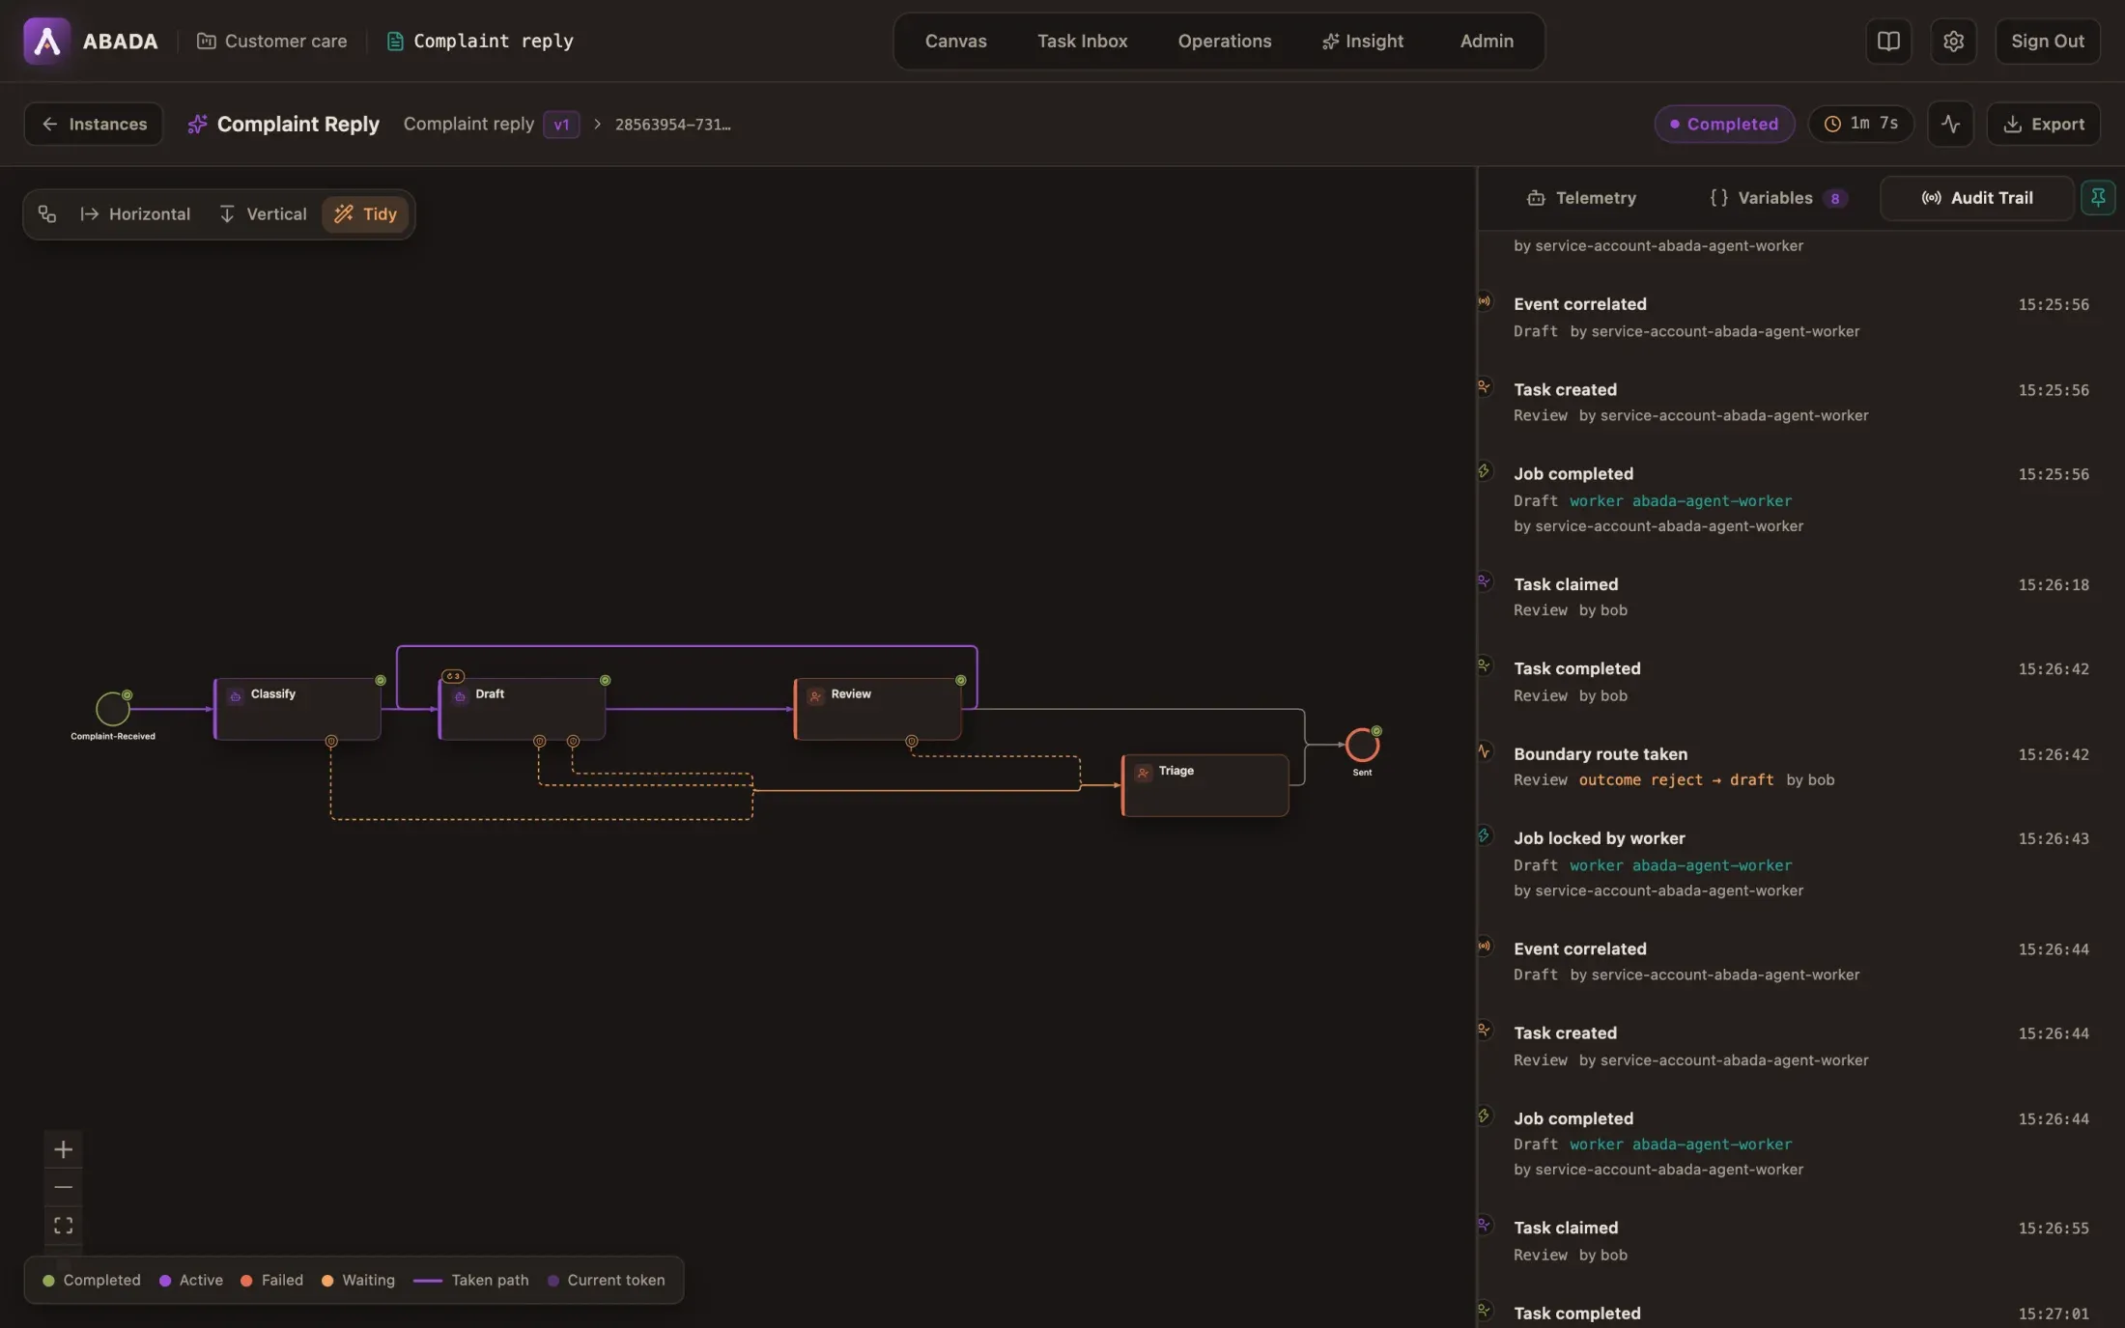Open the Canvas tab
2125x1328 pixels.
click(955, 41)
